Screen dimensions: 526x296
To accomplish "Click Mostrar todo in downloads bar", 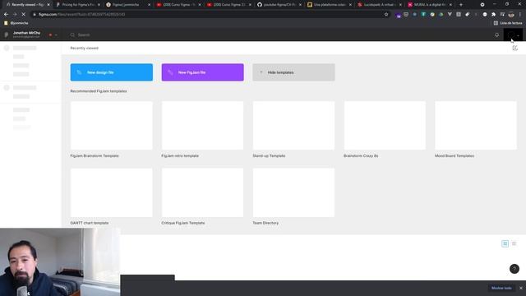I will click(x=501, y=288).
